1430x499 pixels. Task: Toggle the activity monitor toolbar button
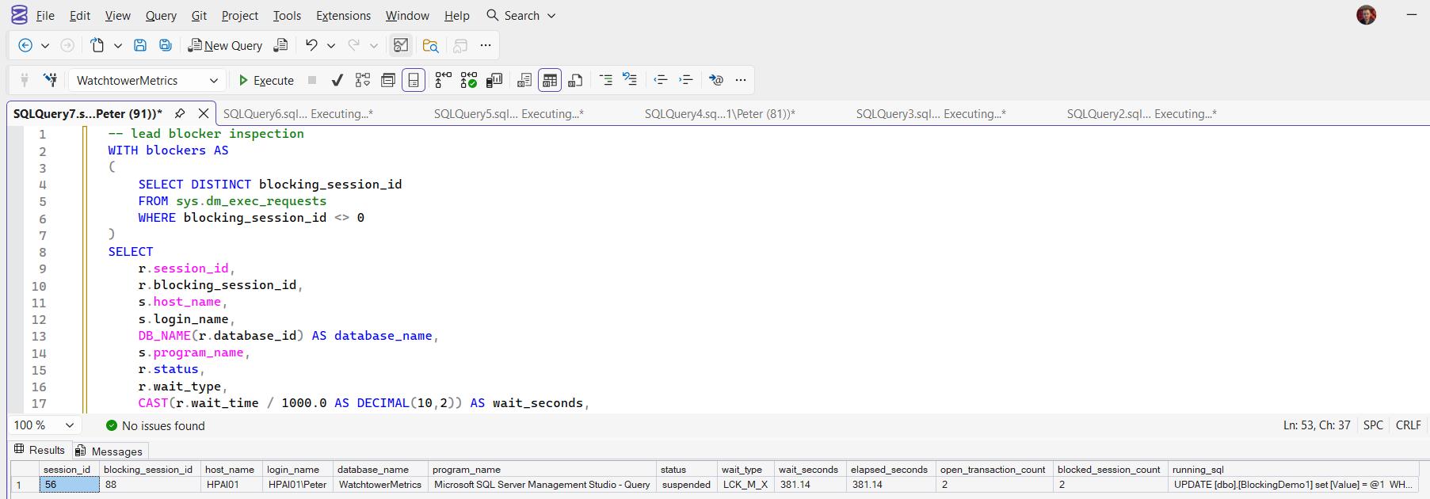click(x=401, y=45)
